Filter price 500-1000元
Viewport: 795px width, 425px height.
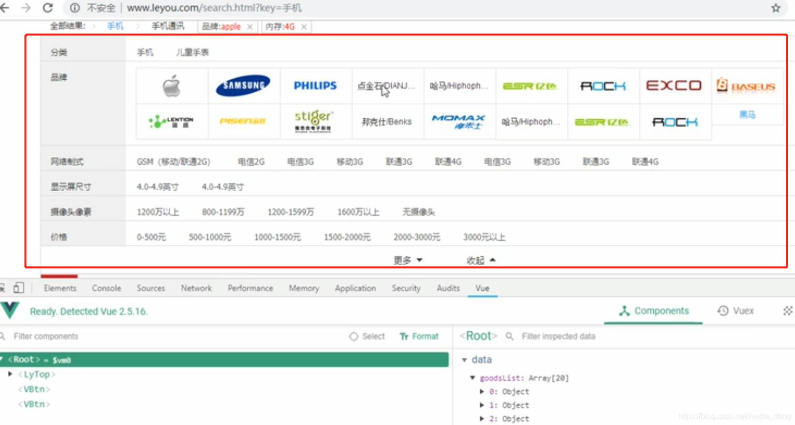tap(210, 237)
